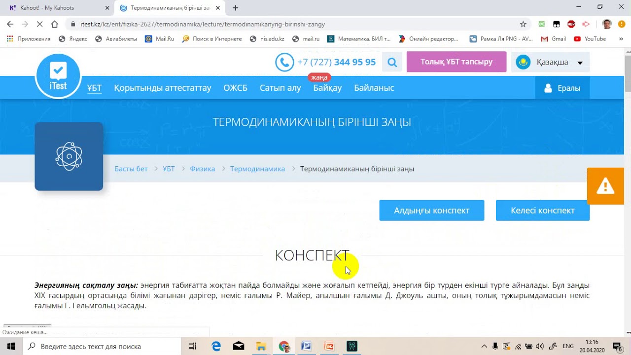This screenshot has height=355, width=631.
Task: Click the ENG language indicator
Action: click(x=568, y=346)
